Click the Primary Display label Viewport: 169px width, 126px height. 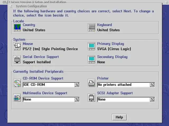(x=111, y=44)
